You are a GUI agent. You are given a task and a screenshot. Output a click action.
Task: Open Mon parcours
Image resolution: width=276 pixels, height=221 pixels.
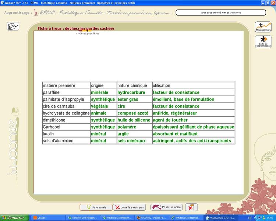(263, 27)
